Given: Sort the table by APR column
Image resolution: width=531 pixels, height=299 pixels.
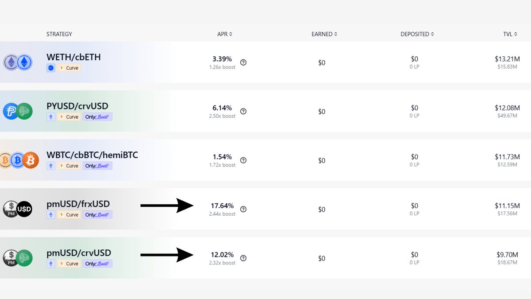Looking at the screenshot, I should point(225,34).
